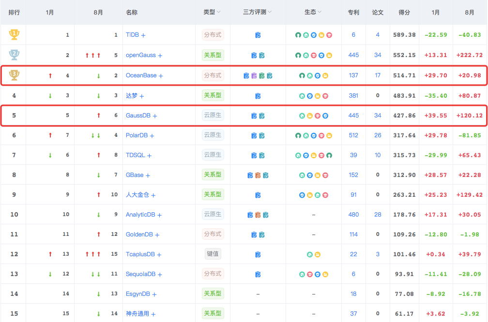
Task: Click the plus icon after TcaplusDB
Action: (159, 255)
